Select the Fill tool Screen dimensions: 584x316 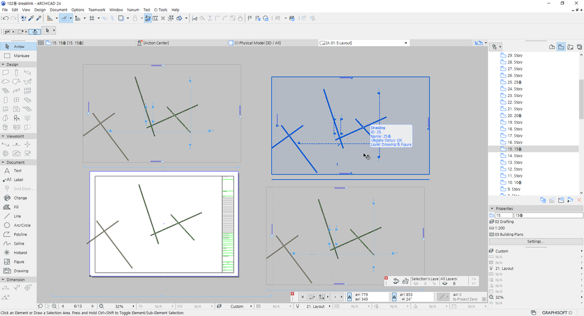tap(18, 207)
